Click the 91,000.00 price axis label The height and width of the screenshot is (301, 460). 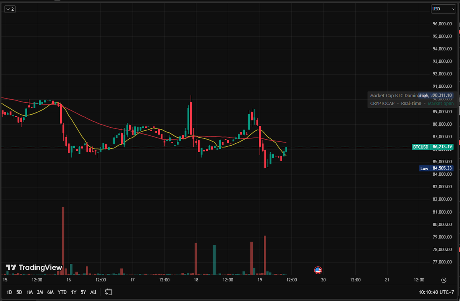pos(443,87)
